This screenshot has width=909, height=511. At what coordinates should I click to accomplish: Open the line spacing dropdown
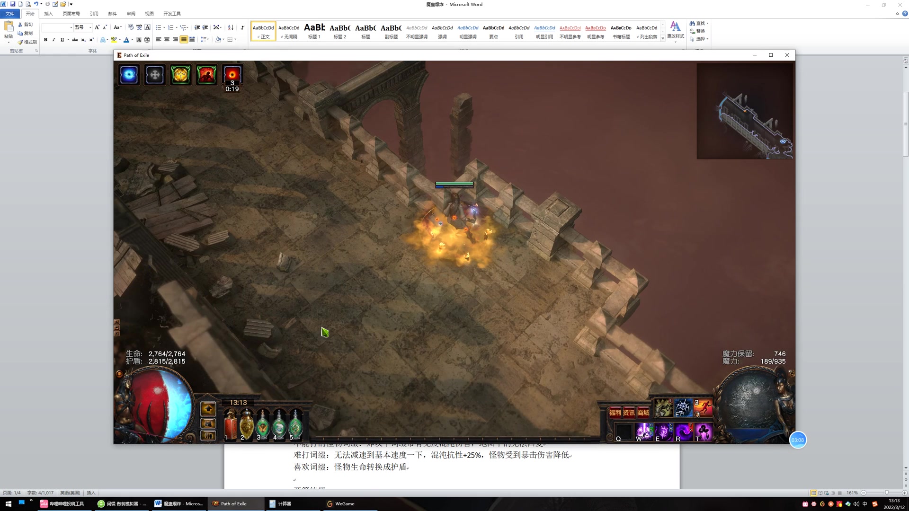click(205, 40)
